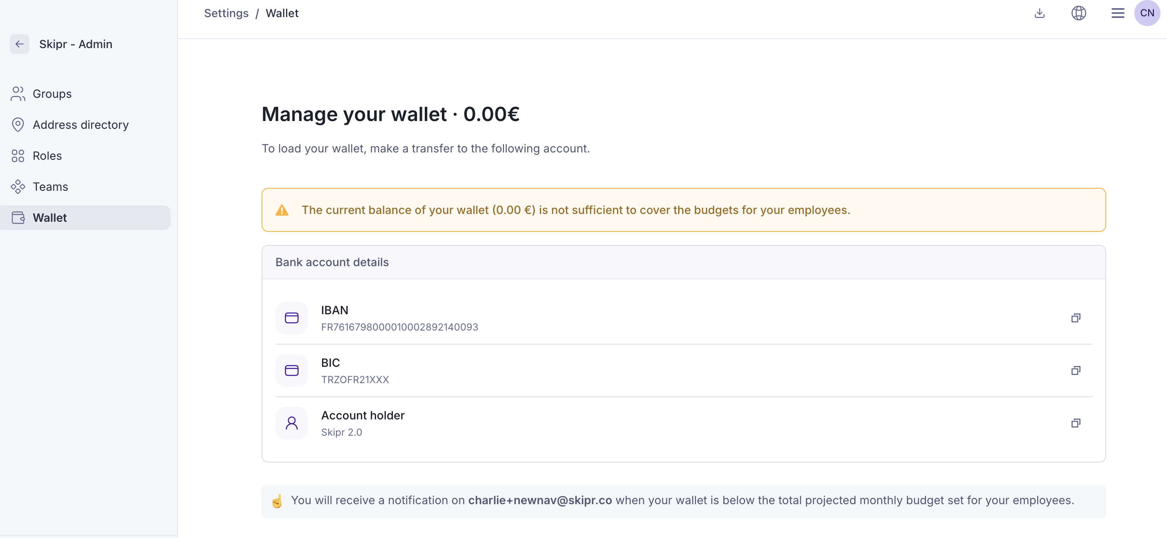The height and width of the screenshot is (538, 1167).
Task: Copy the BIC code
Action: (x=1076, y=370)
